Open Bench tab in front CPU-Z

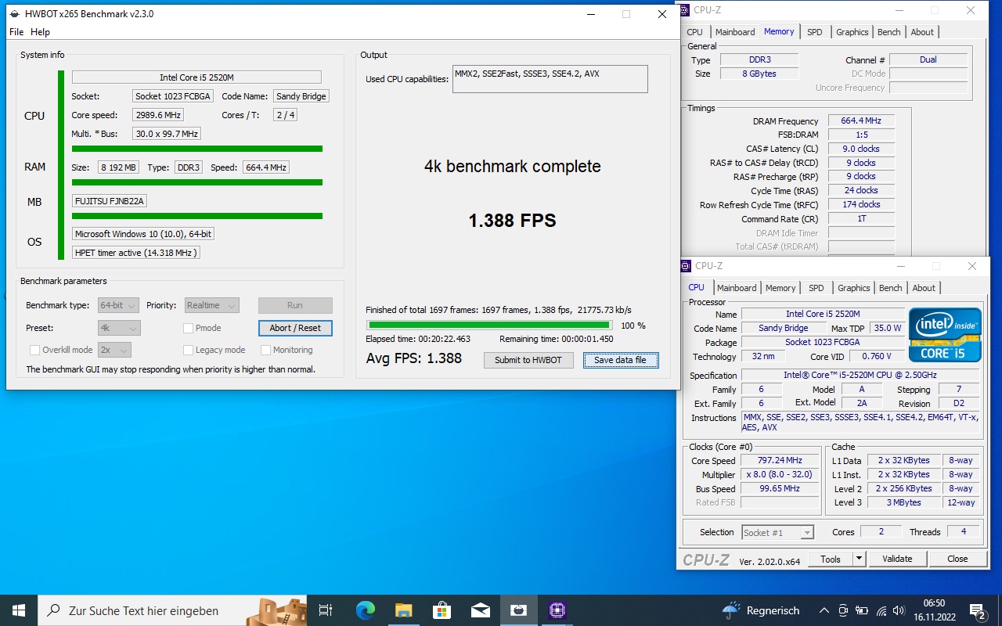(x=891, y=288)
